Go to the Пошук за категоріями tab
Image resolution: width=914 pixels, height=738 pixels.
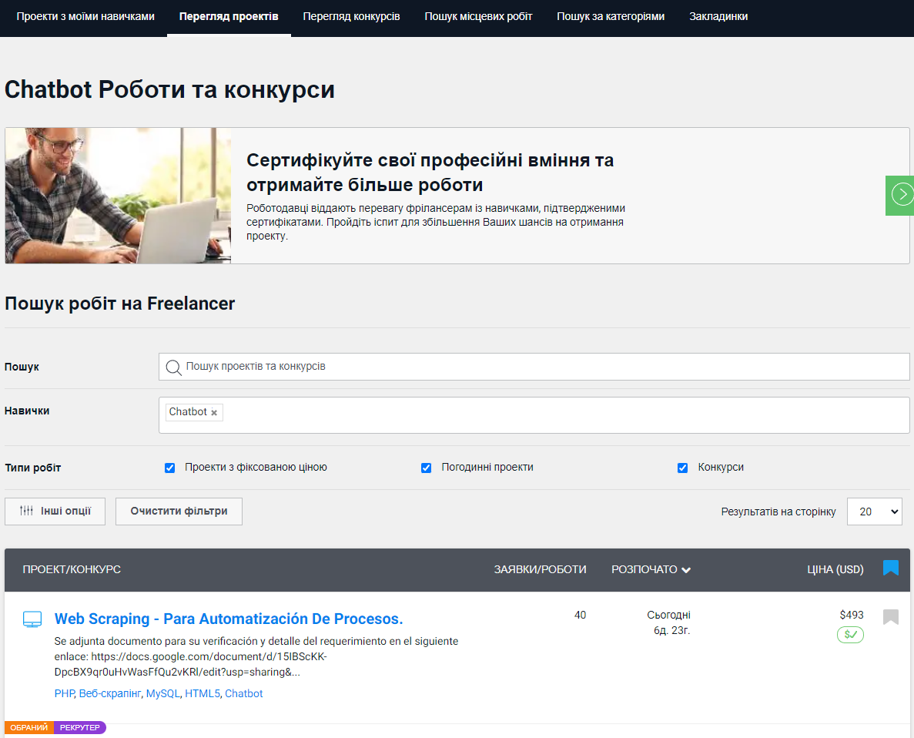click(611, 16)
